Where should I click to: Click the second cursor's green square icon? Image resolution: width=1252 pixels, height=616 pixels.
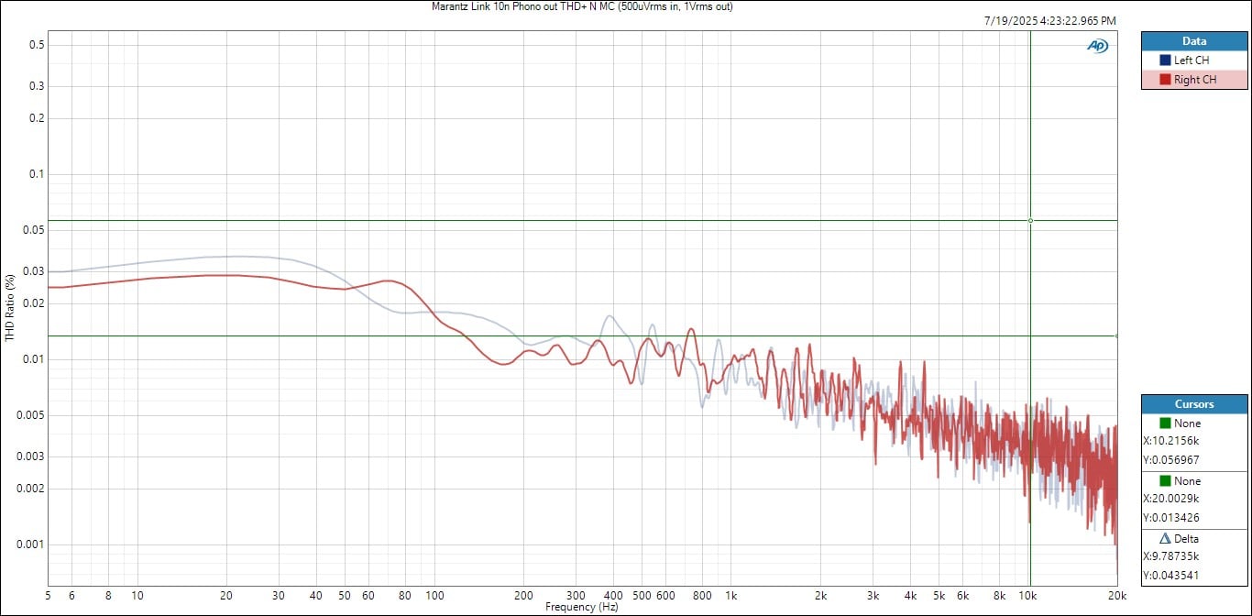pos(1164,481)
